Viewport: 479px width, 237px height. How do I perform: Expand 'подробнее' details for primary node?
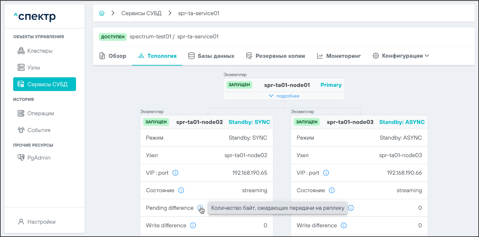pyautogui.click(x=284, y=96)
